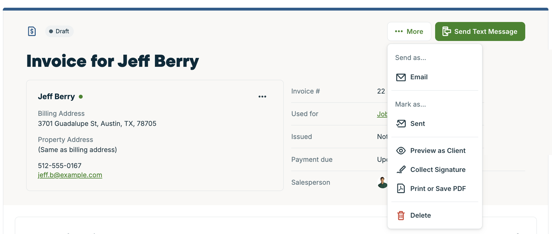Choose Email under Send as
Image resolution: width=552 pixels, height=234 pixels.
pyautogui.click(x=419, y=77)
